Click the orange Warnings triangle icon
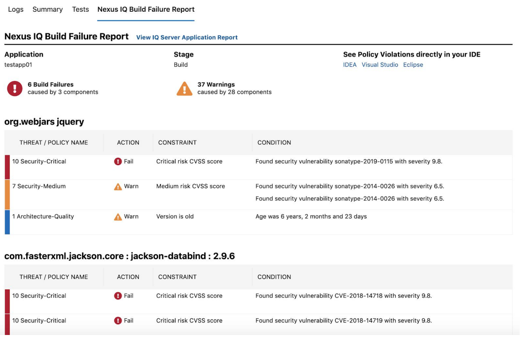This screenshot has height=340, width=520. point(184,89)
